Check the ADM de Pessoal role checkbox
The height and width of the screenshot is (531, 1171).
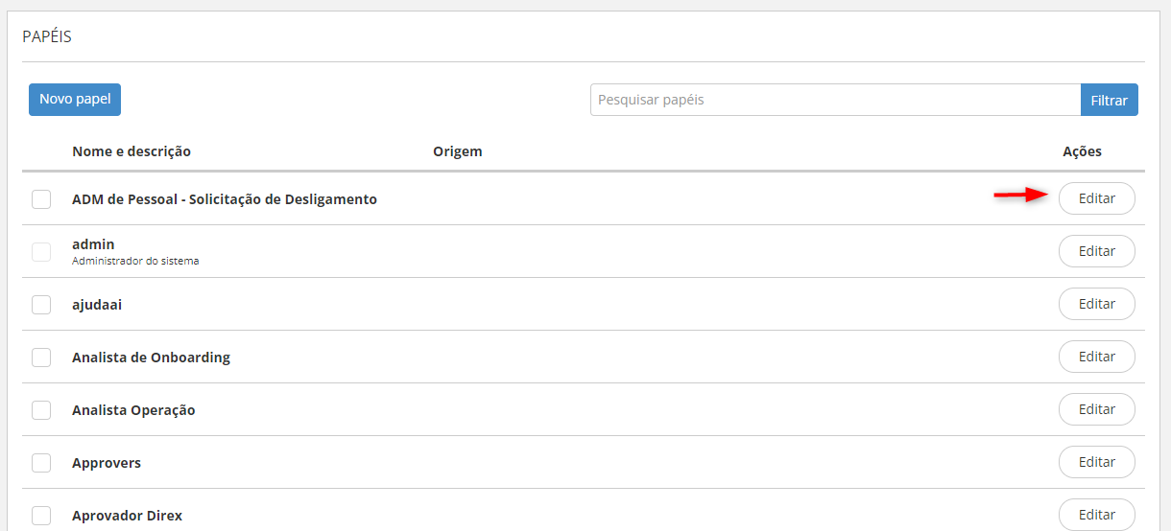pos(41,199)
